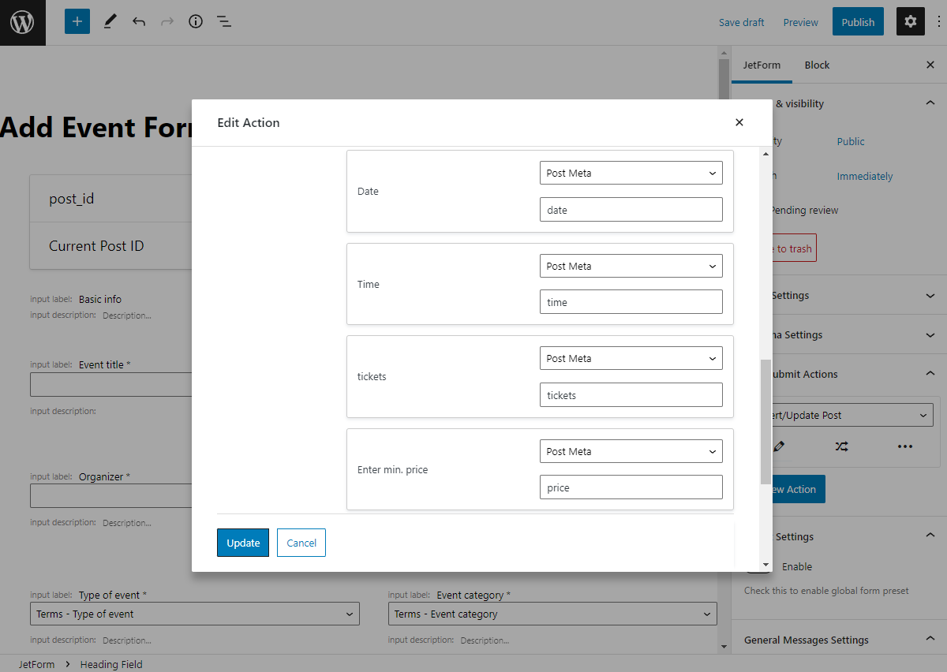Open conditional logic shuffle icon in Submit Actions

click(x=841, y=446)
